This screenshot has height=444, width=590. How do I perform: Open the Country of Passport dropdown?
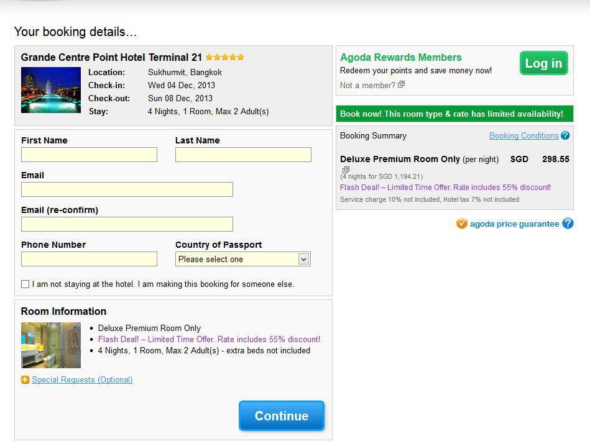[243, 259]
